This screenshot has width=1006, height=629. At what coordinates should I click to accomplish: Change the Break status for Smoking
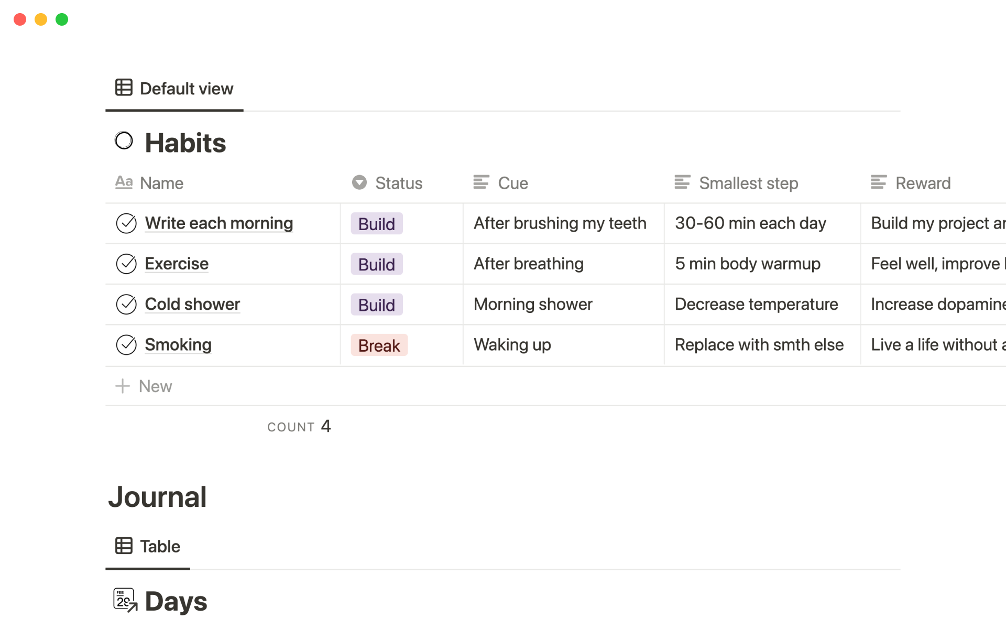pyautogui.click(x=379, y=345)
